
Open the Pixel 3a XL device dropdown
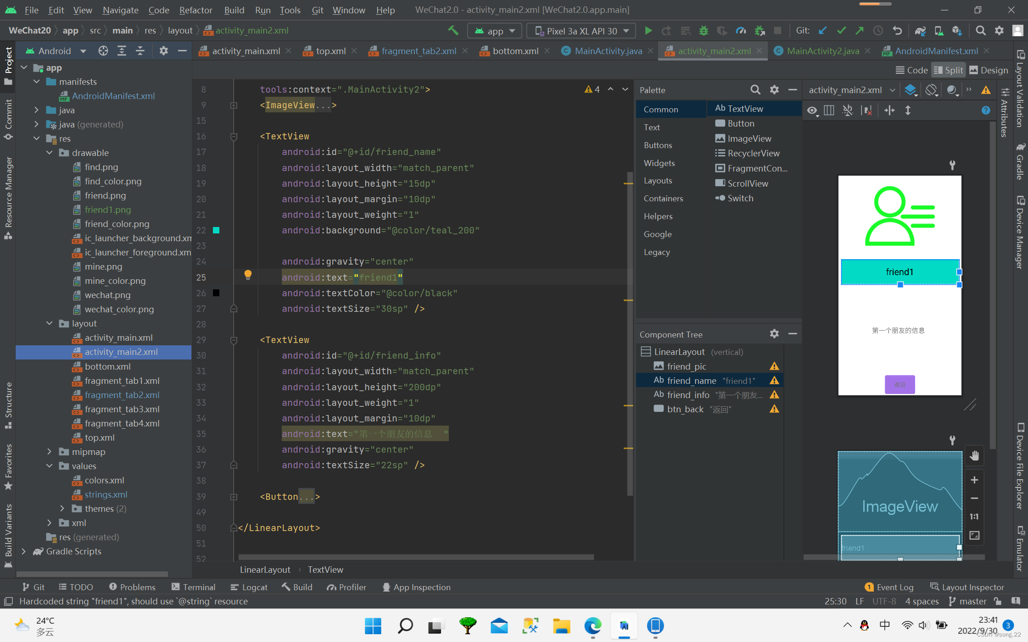click(581, 31)
